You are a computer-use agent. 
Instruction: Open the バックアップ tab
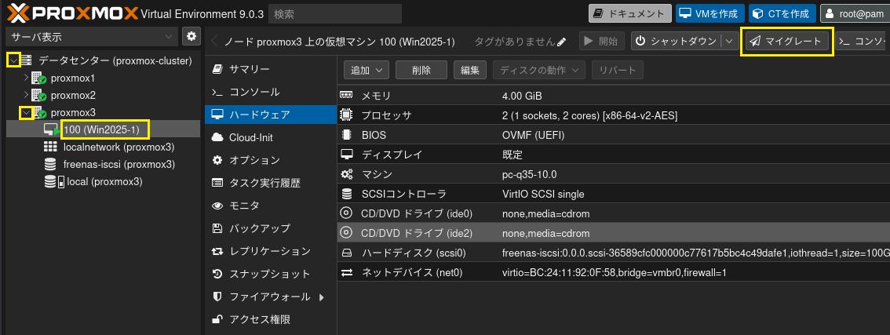(x=271, y=228)
